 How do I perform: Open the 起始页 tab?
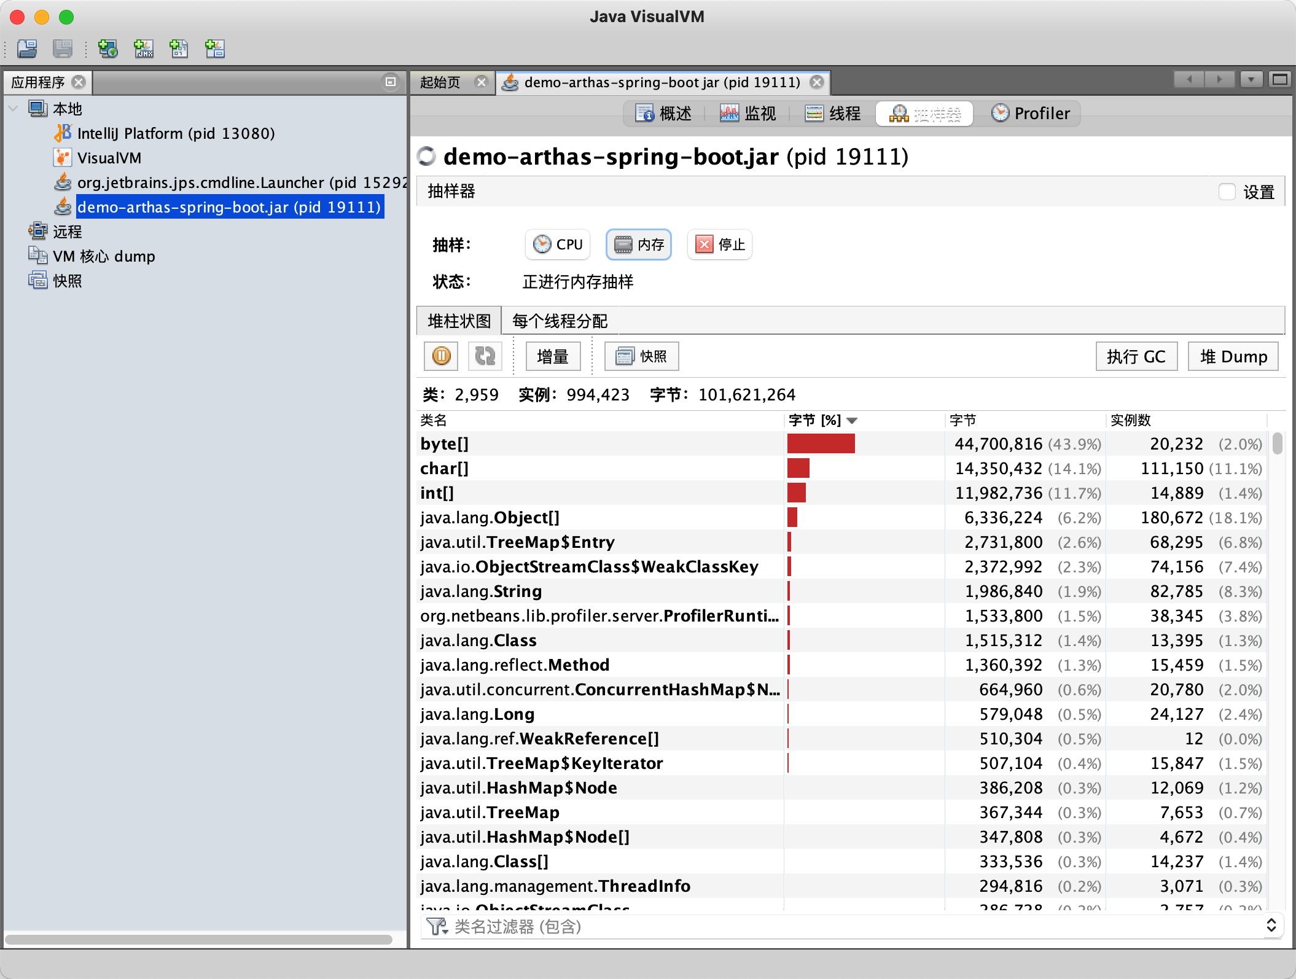[x=440, y=82]
